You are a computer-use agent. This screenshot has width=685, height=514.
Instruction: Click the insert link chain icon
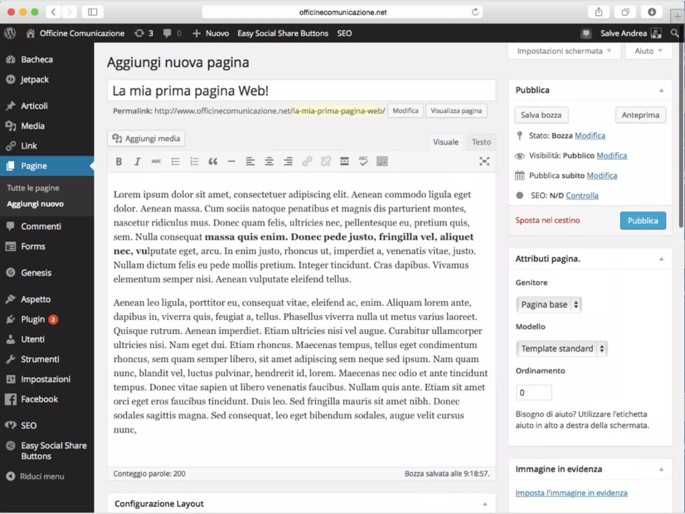tap(307, 162)
